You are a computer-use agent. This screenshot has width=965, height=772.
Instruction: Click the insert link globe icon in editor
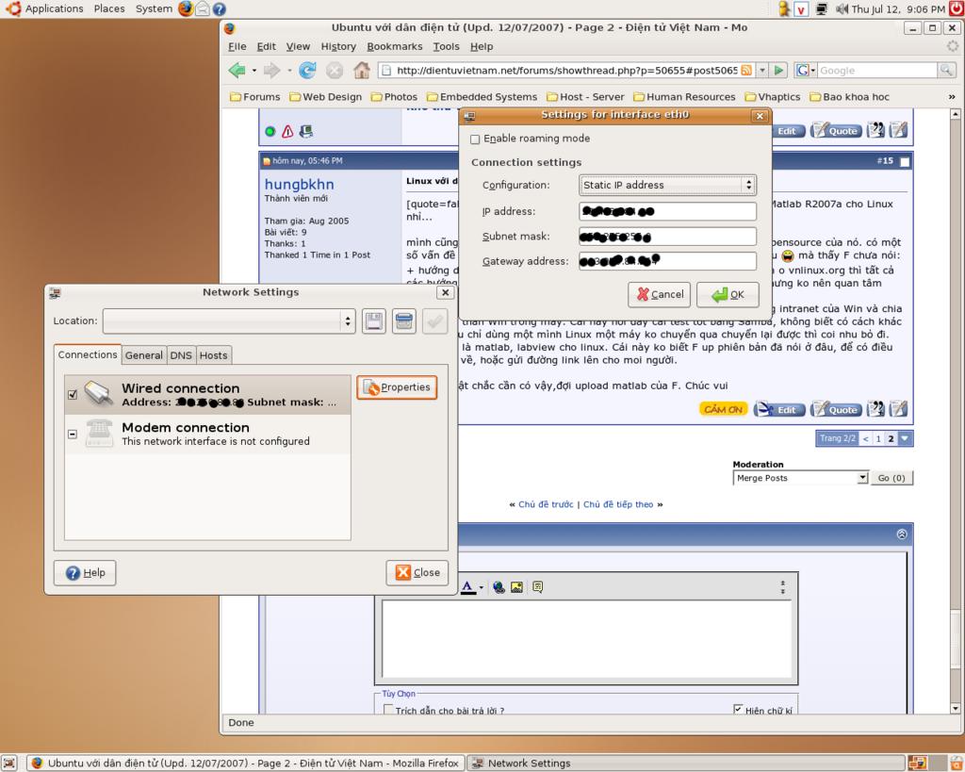pyautogui.click(x=499, y=587)
